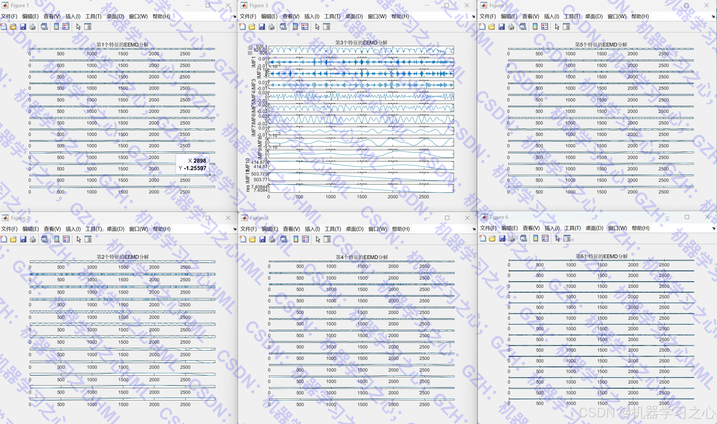This screenshot has width=717, height=424.
Task: Toggle Insert Colorbar in Figure 3 toolbar
Action: click(x=295, y=27)
